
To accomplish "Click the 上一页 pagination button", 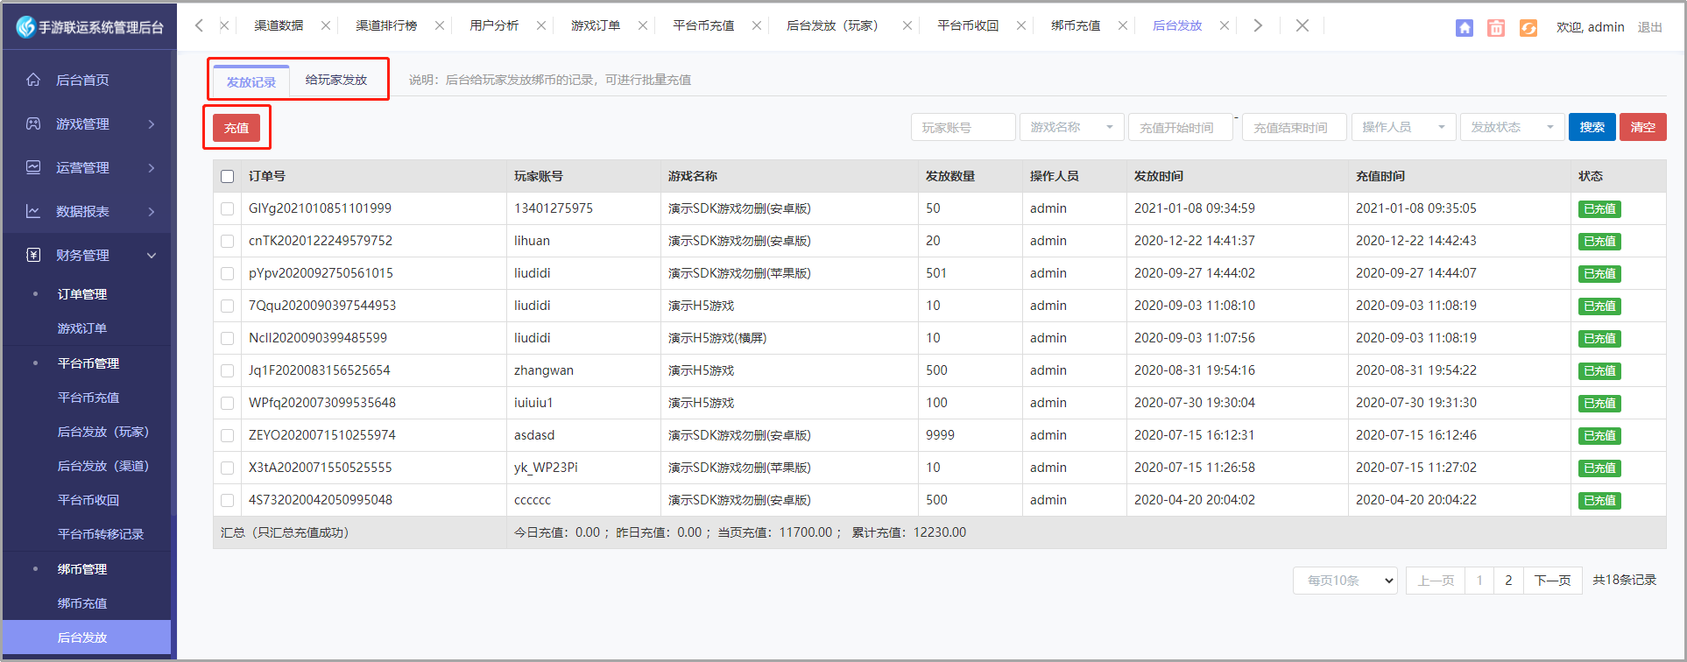I will 1436,581.
